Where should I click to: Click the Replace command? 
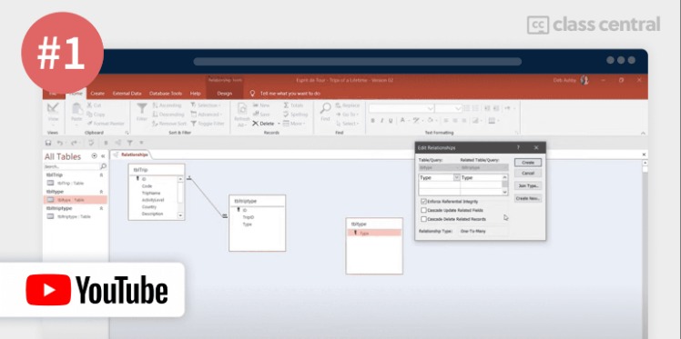point(347,105)
